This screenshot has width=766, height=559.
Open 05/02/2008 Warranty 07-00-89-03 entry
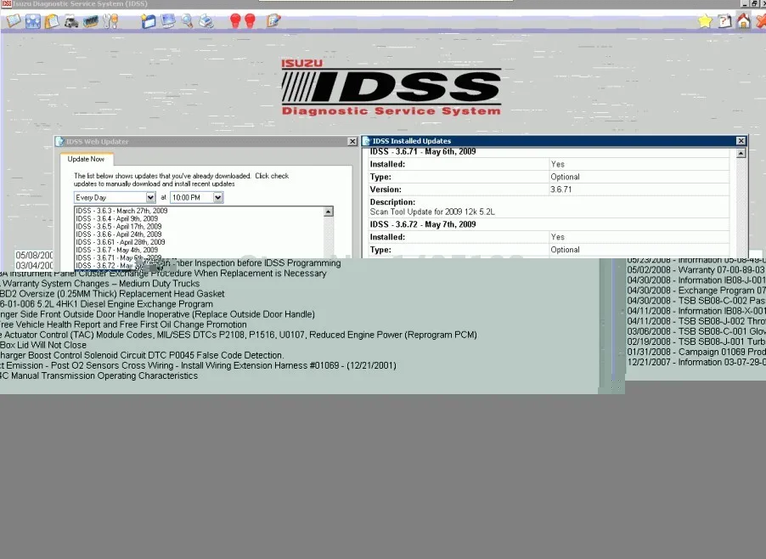[696, 269]
